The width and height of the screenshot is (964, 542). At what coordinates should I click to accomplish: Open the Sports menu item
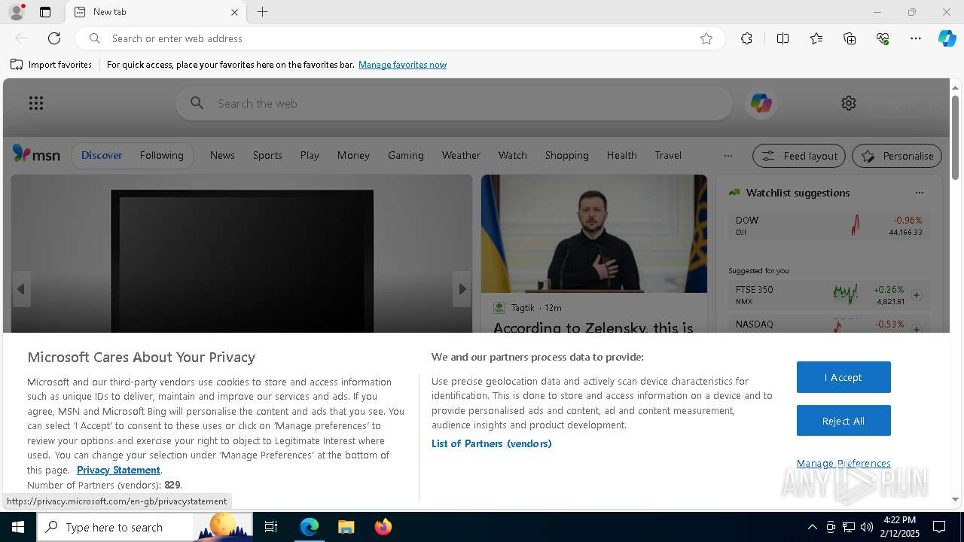point(267,155)
